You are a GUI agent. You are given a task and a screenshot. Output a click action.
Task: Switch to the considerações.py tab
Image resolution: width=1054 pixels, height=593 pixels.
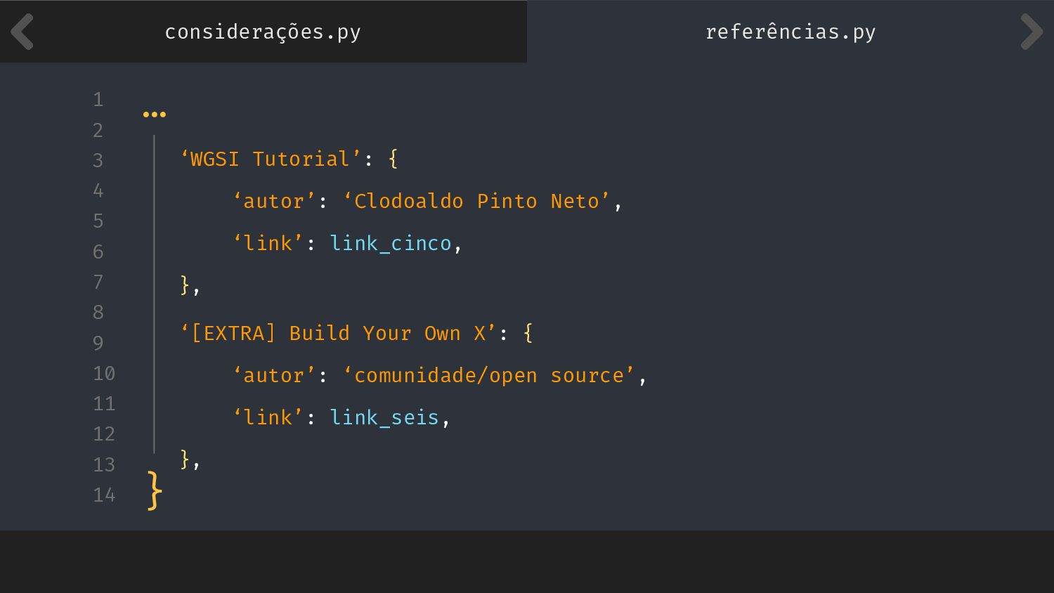point(263,32)
